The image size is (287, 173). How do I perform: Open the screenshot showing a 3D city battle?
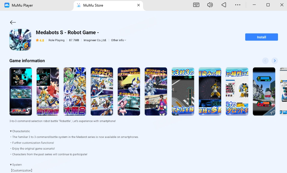click(264, 91)
